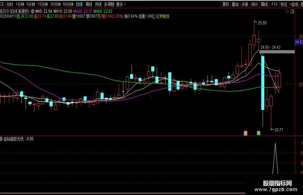The image size is (303, 195).
Task: Click the blue 24.83 price tag on axis
Action: tap(299, 42)
